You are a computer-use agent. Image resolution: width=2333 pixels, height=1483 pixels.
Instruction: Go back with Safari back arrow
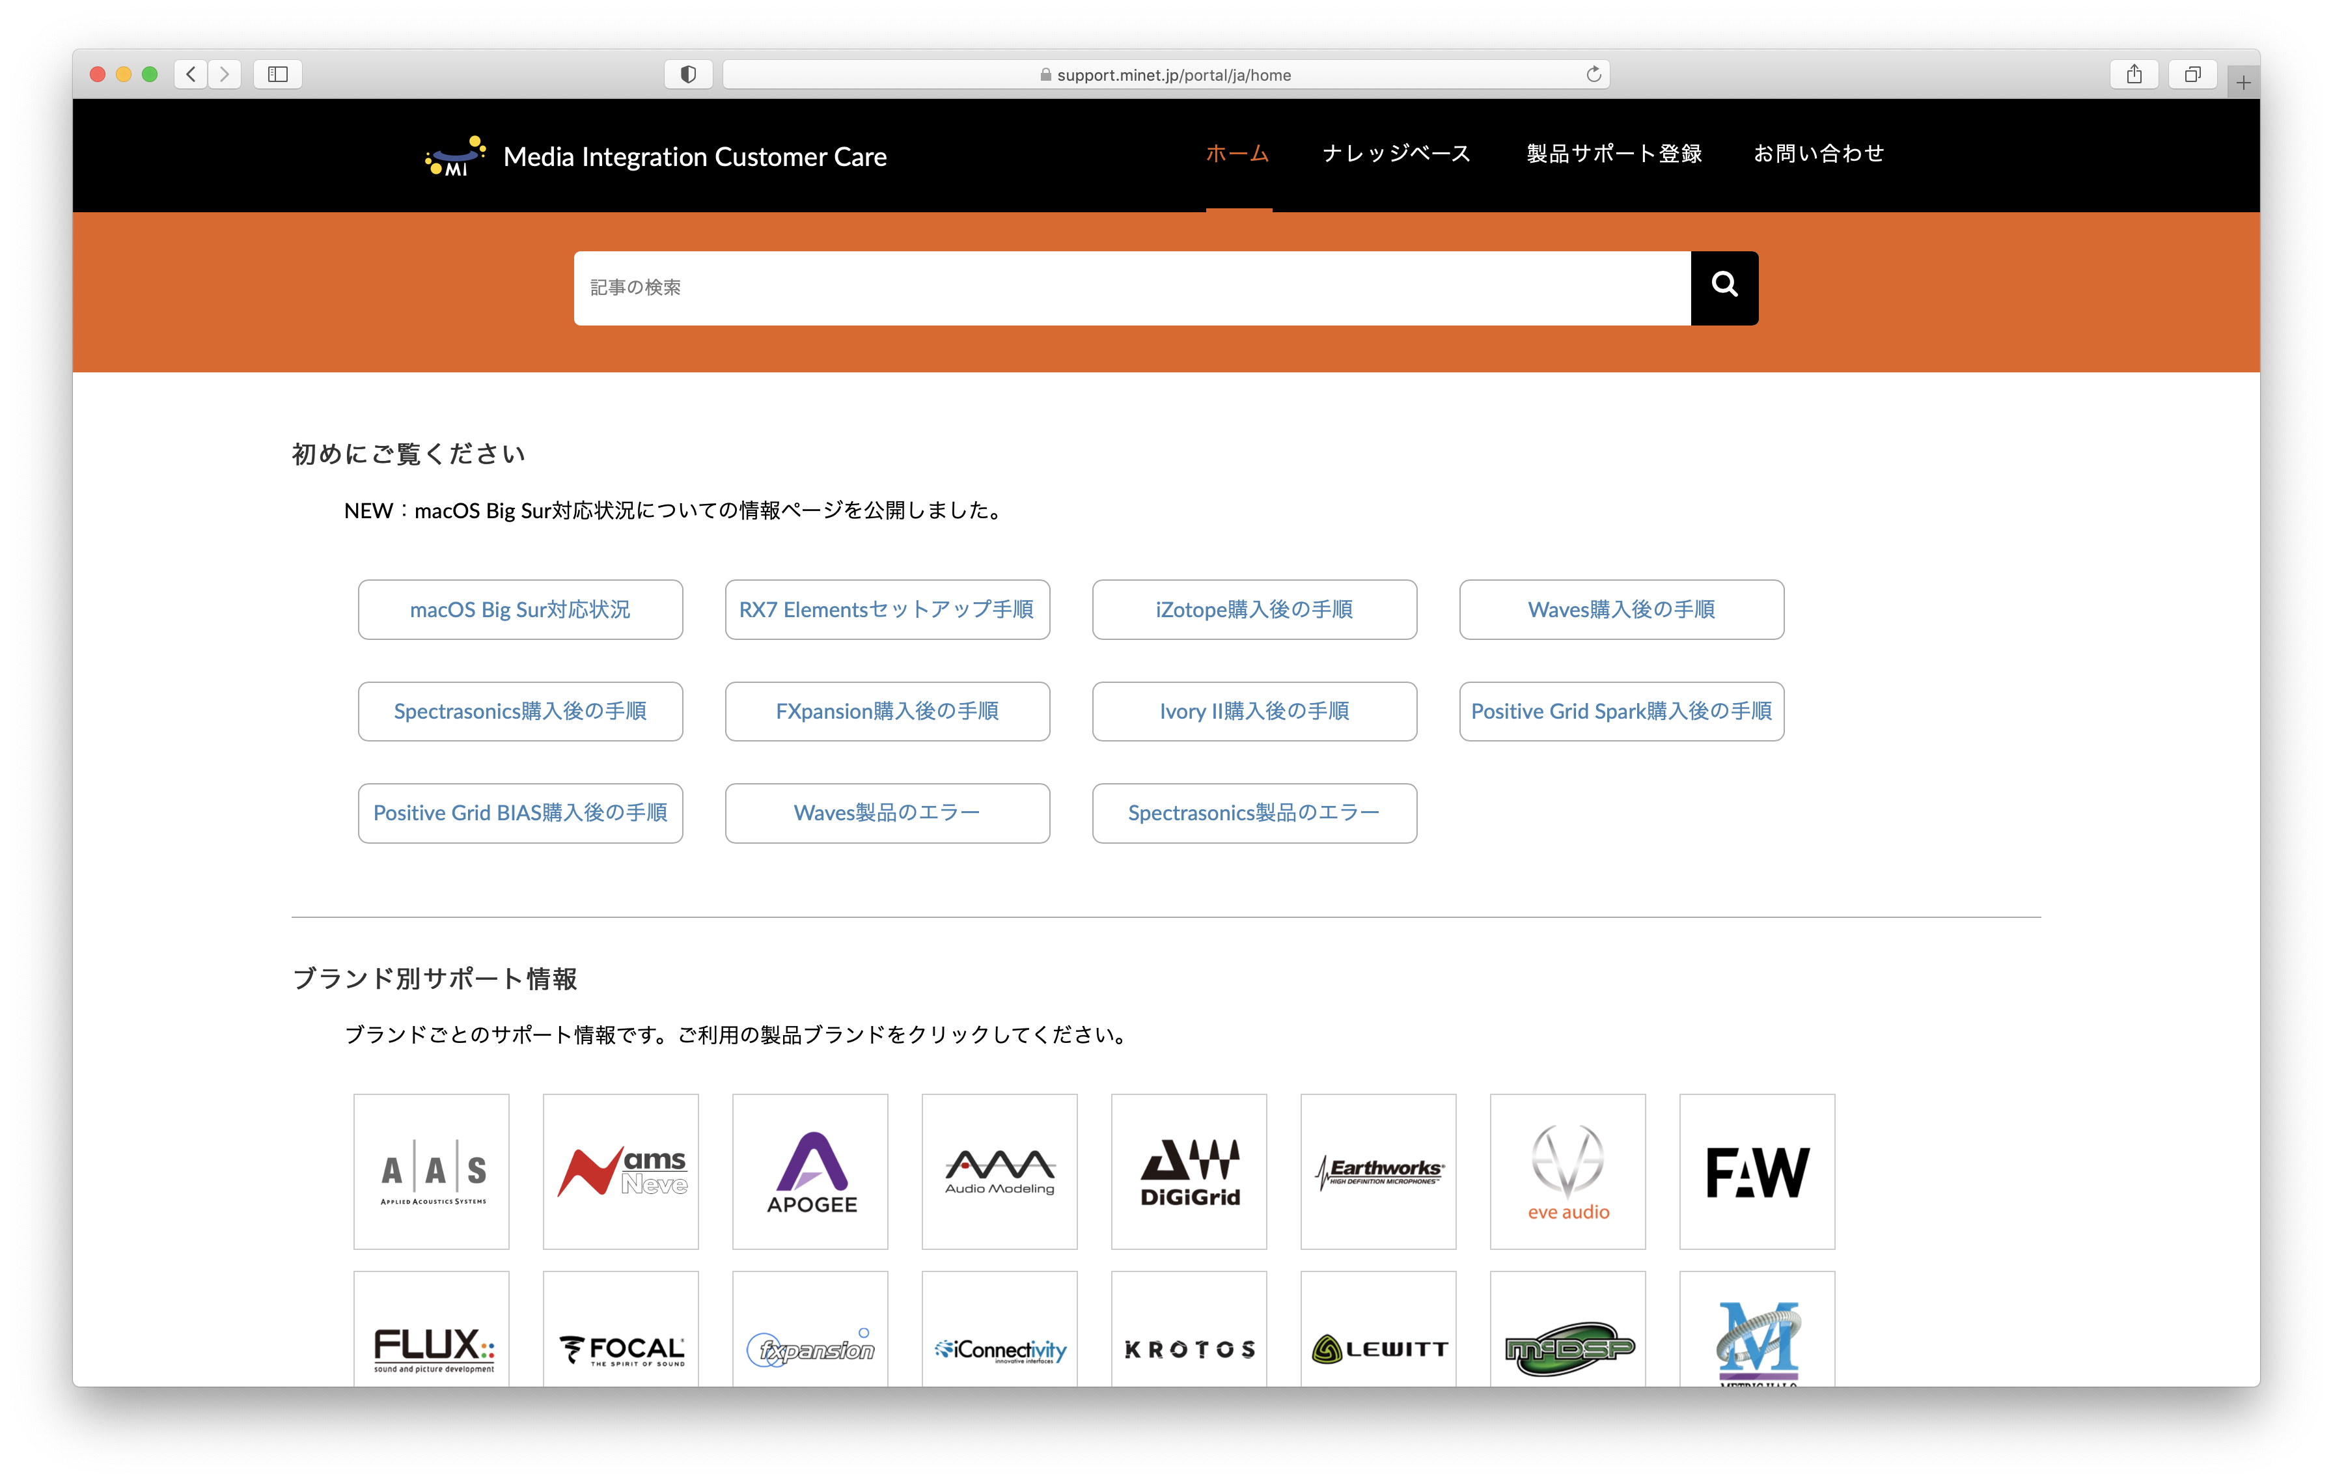(191, 75)
